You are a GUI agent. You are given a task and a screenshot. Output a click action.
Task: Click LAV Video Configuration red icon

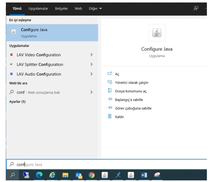click(12, 55)
